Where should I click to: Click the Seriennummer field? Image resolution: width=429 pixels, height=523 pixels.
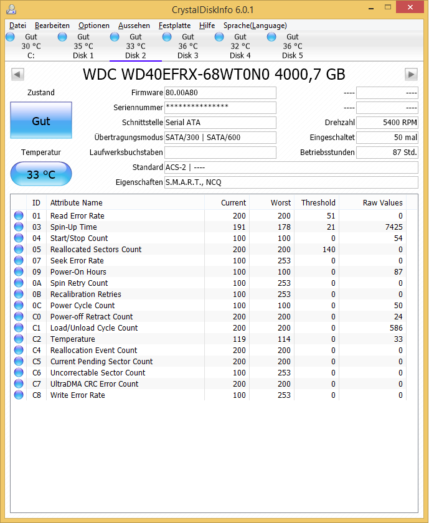tap(220, 107)
